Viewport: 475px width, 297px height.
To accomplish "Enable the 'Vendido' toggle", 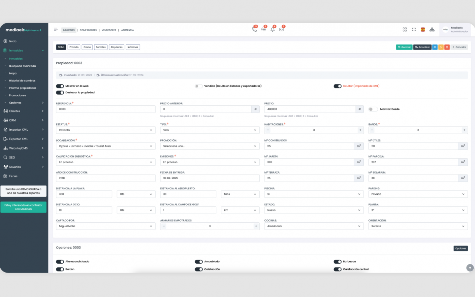I will (198, 86).
